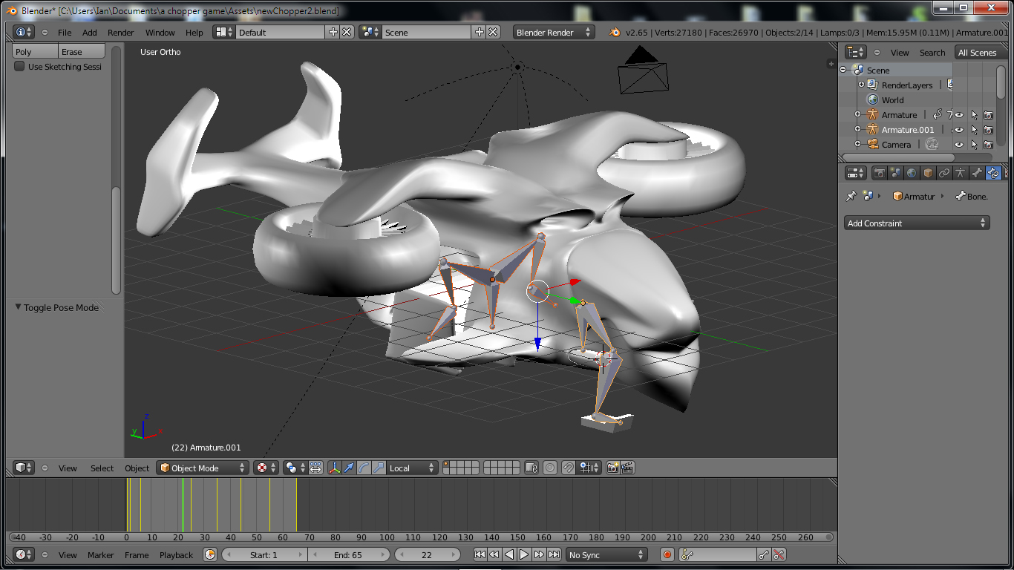Open the Marker menu in the timeline
The width and height of the screenshot is (1014, 570).
pyautogui.click(x=101, y=555)
